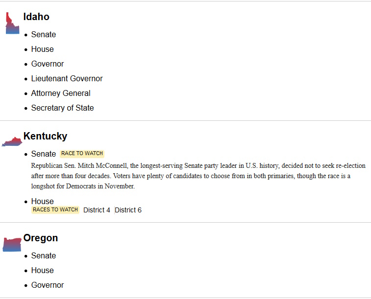The height and width of the screenshot is (299, 371).
Task: Open Idaho Senate race link
Action: point(44,34)
